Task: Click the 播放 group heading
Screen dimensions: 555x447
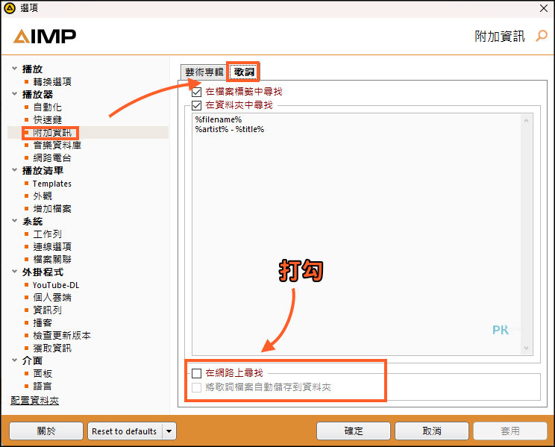Action: (32, 69)
